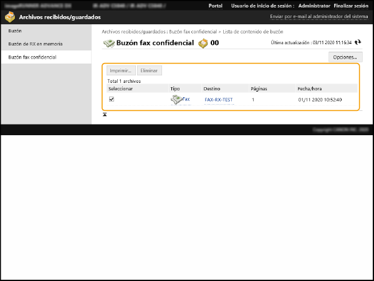This screenshot has height=281, width=374.
Task: Click the Archivos recibidos/guardados box icon
Action: (9, 17)
